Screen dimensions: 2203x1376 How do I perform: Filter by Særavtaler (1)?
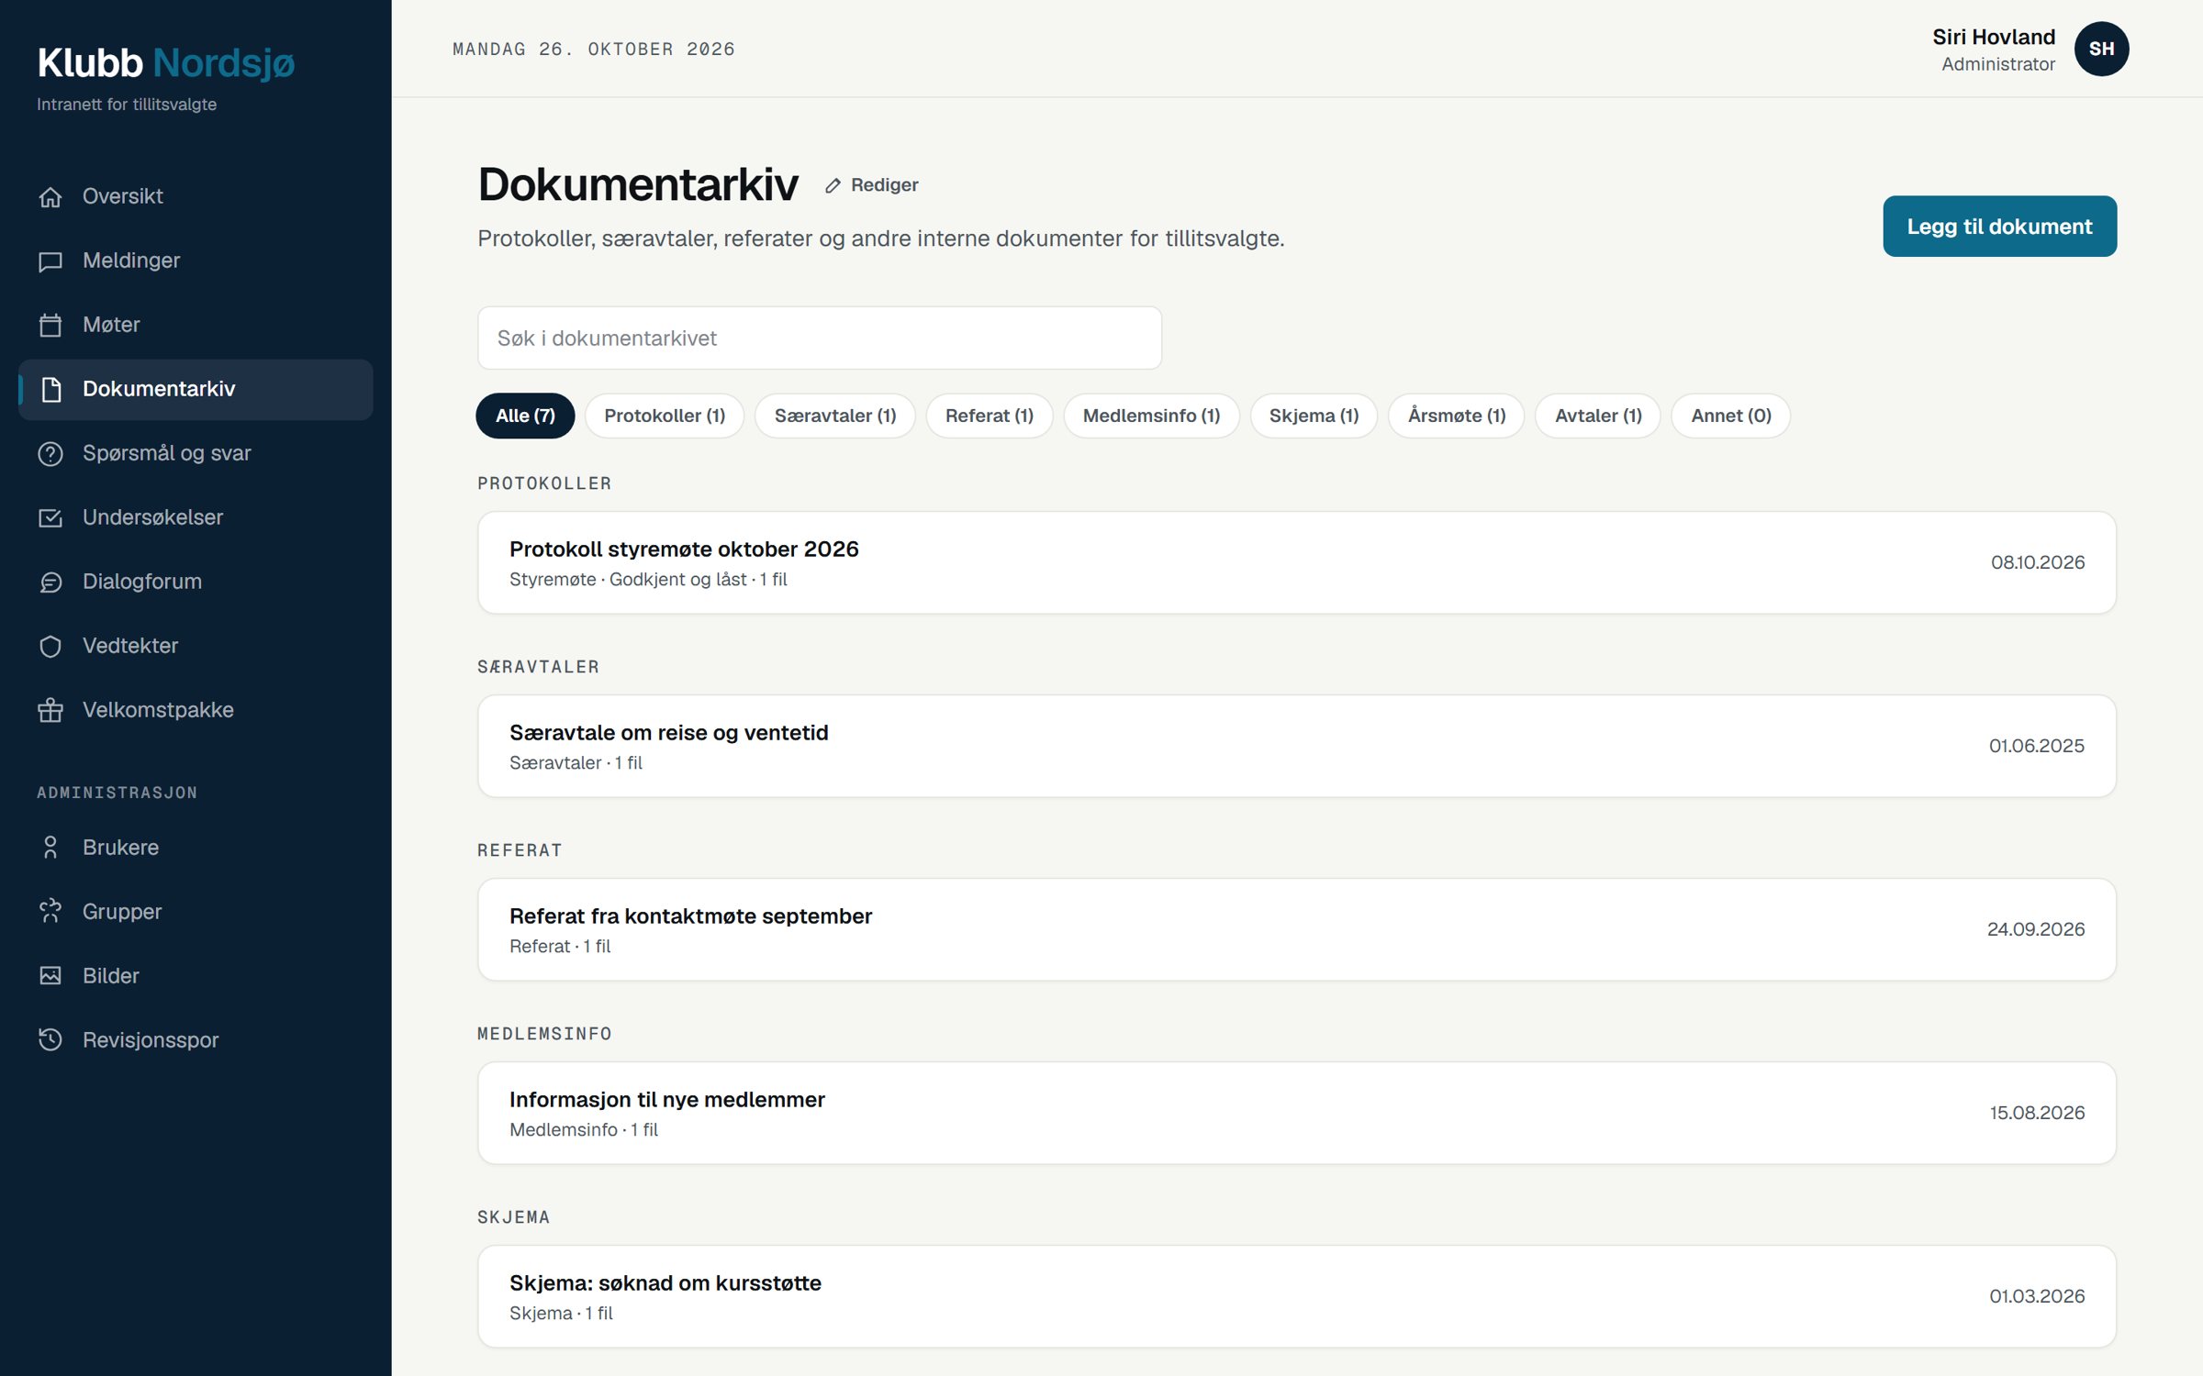point(835,416)
